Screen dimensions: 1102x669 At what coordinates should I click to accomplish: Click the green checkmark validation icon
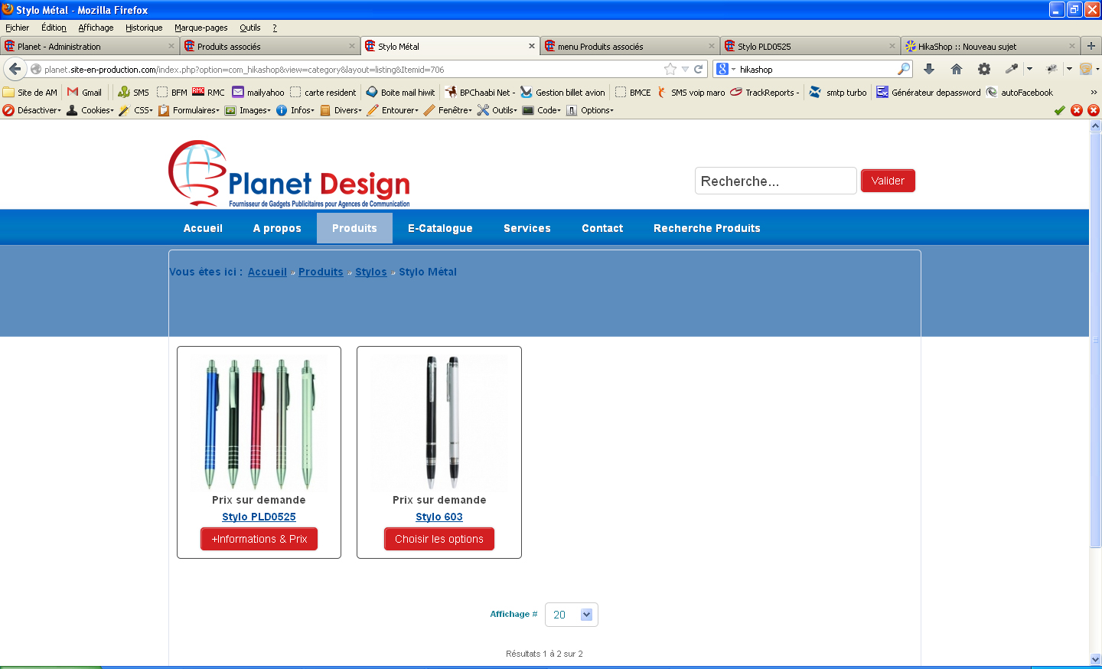pyautogui.click(x=1059, y=110)
